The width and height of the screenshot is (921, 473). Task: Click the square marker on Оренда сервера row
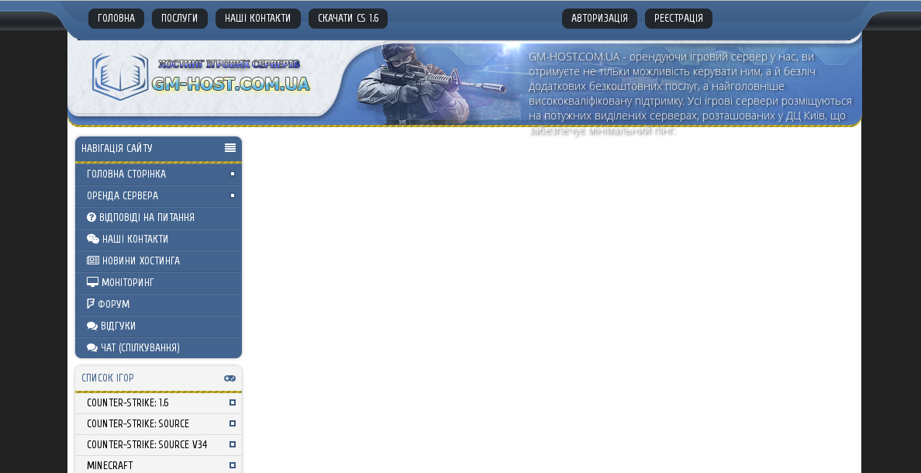pos(233,195)
